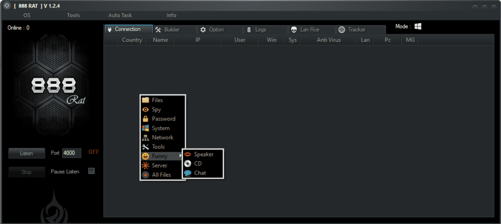The height and width of the screenshot is (224, 501).
Task: Click the Stop button
Action: pyautogui.click(x=26, y=172)
